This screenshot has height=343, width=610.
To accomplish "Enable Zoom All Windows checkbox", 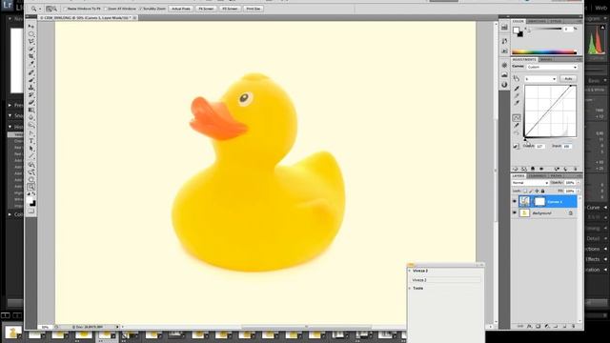I will coord(106,9).
